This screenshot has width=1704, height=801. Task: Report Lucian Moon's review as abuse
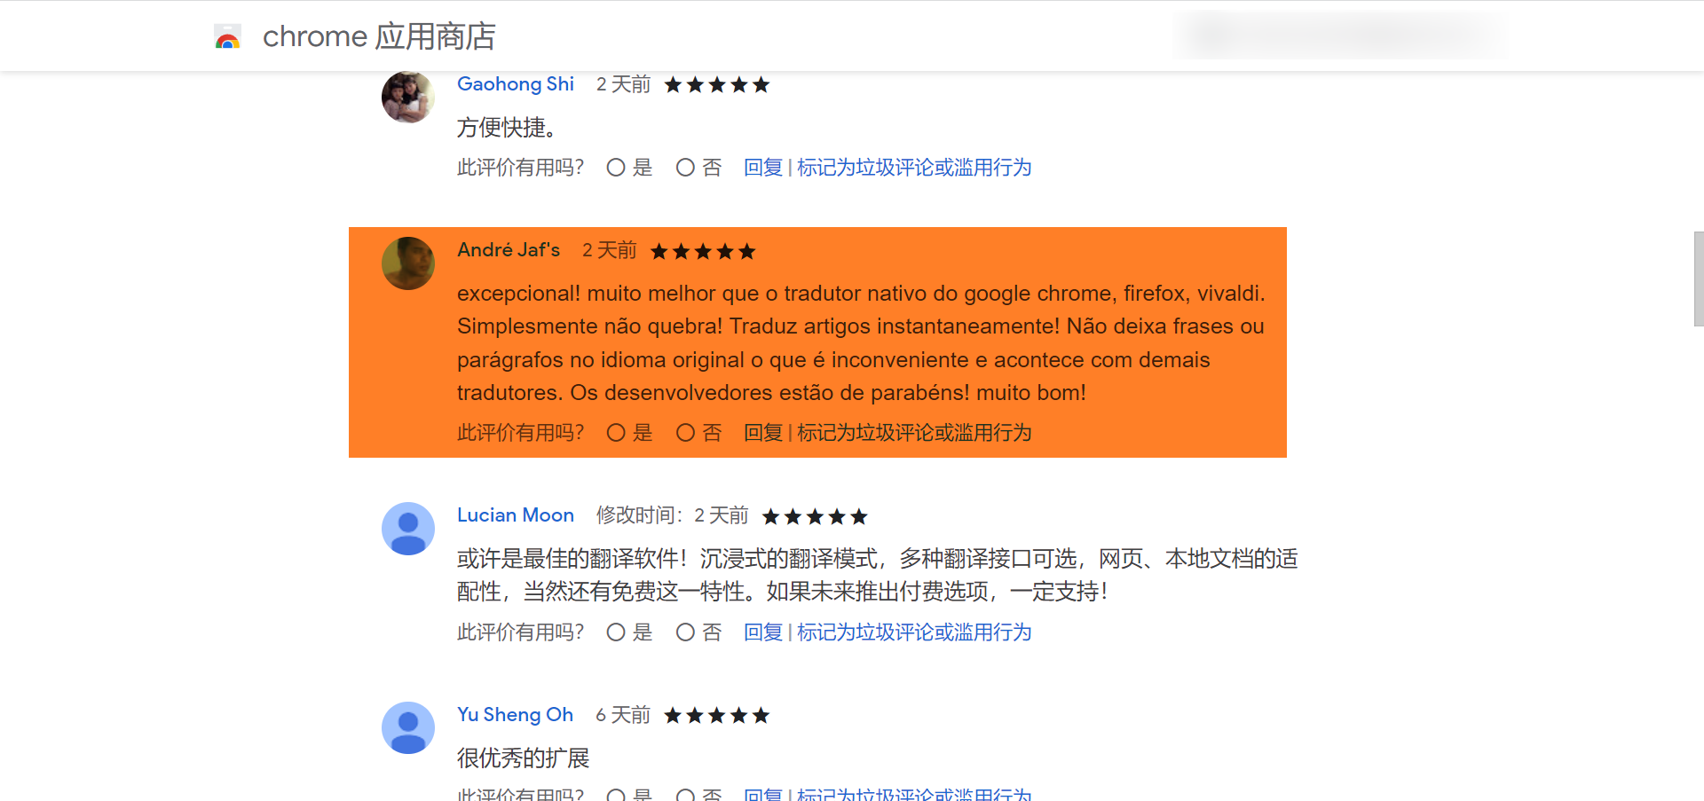(912, 632)
